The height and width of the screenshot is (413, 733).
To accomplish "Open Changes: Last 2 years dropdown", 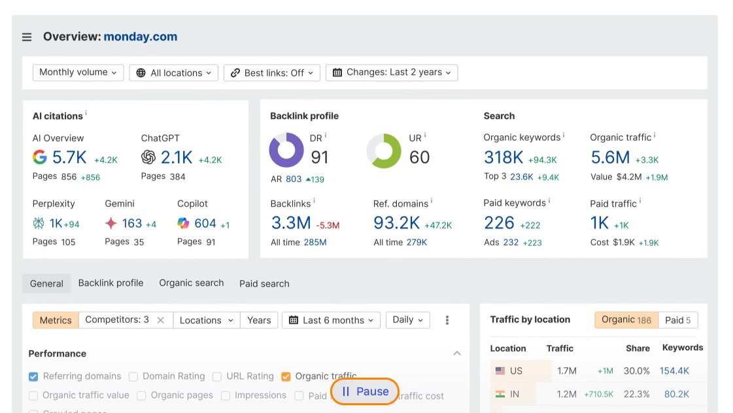I will pyautogui.click(x=392, y=73).
